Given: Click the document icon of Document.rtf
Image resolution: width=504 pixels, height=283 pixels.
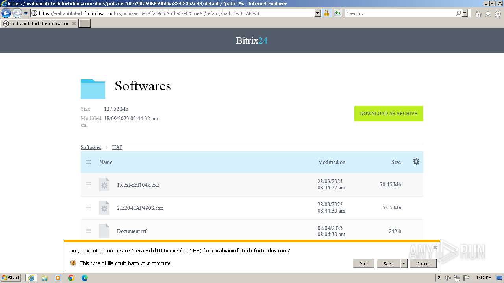Looking at the screenshot, I should (104, 231).
